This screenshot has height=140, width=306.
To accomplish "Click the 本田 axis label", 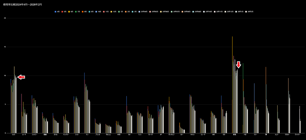I will pyautogui.click(x=119, y=134).
